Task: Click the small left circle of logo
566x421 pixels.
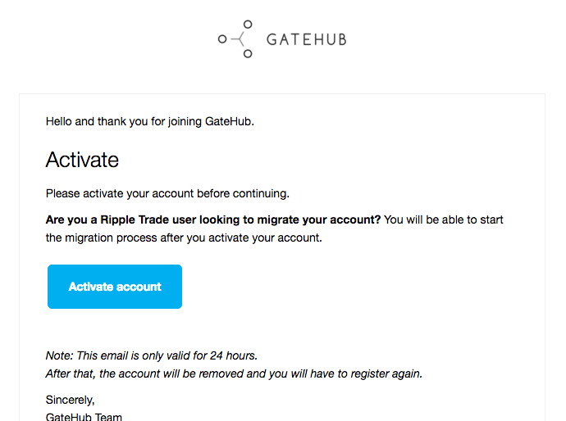Action: click(221, 38)
